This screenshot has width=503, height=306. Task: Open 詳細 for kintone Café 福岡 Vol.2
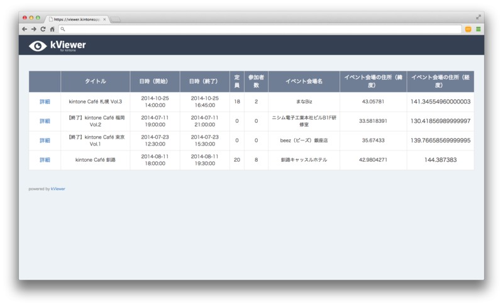coord(45,121)
